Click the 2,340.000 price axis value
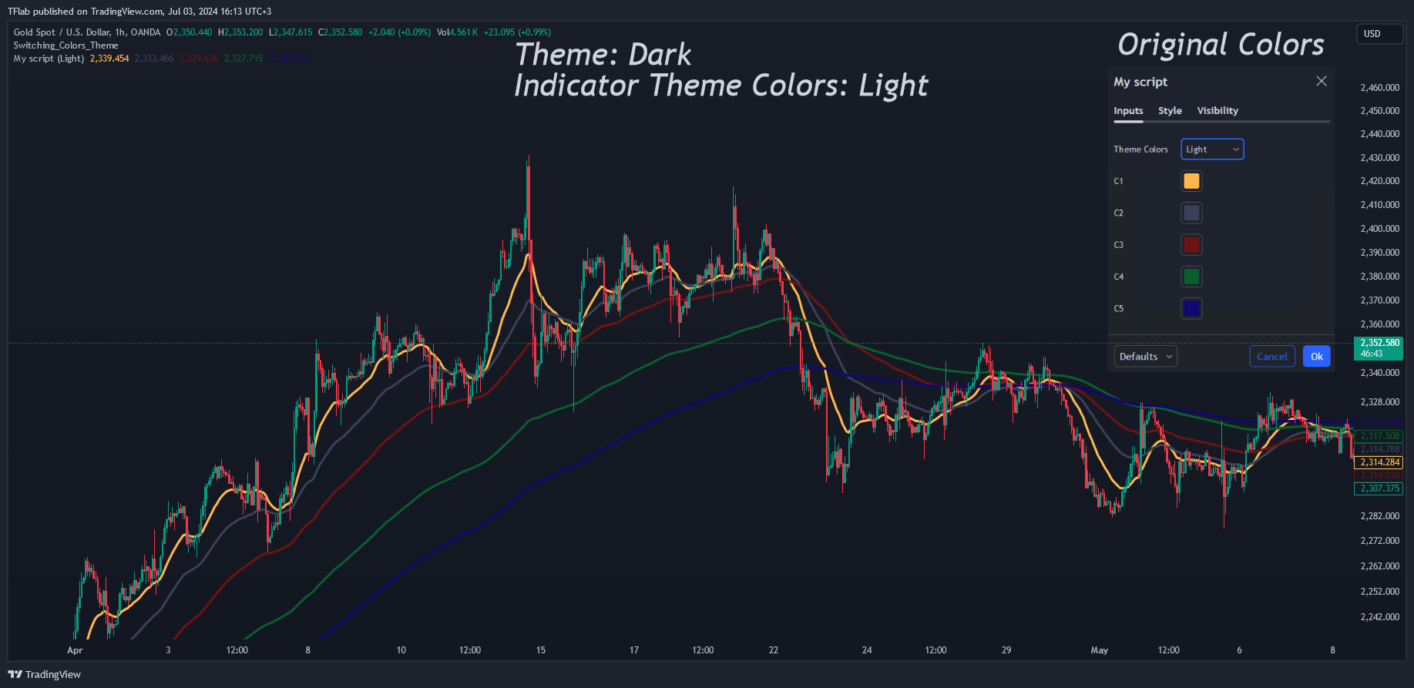This screenshot has height=688, width=1414. [1379, 373]
